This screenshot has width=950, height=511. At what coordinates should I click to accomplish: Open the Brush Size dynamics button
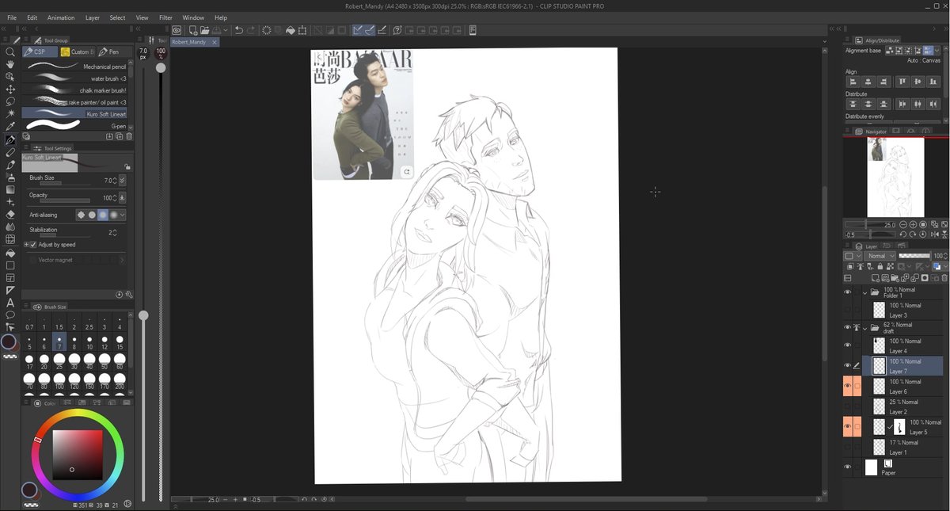pyautogui.click(x=122, y=181)
